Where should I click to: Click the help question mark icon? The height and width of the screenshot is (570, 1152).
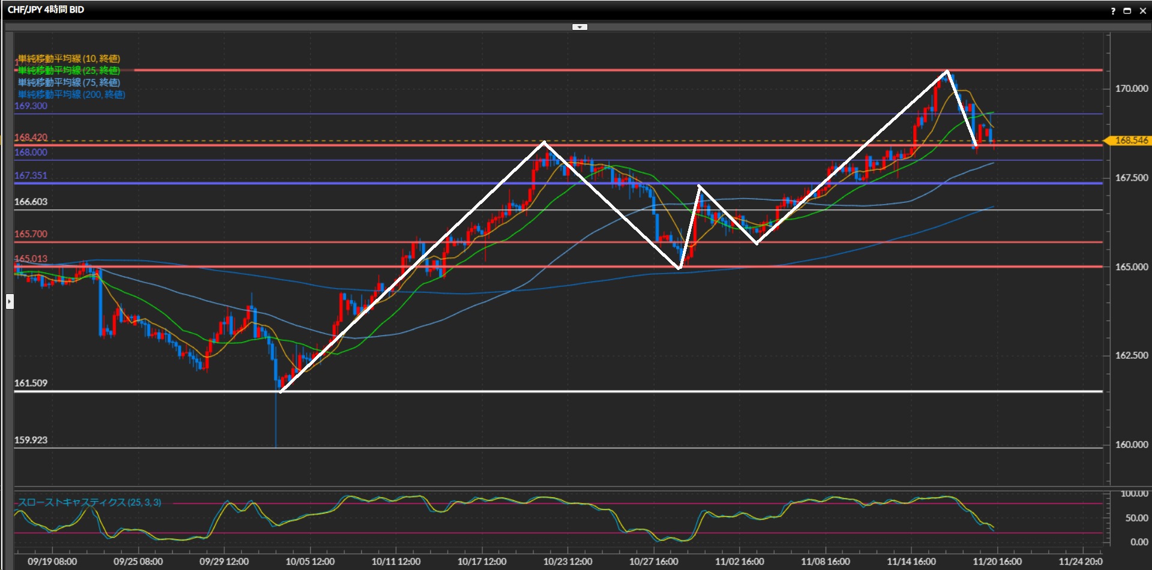pyautogui.click(x=1113, y=11)
